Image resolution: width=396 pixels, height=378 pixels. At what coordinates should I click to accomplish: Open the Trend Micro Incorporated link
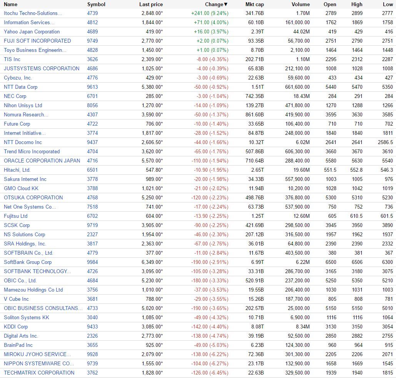(32, 152)
